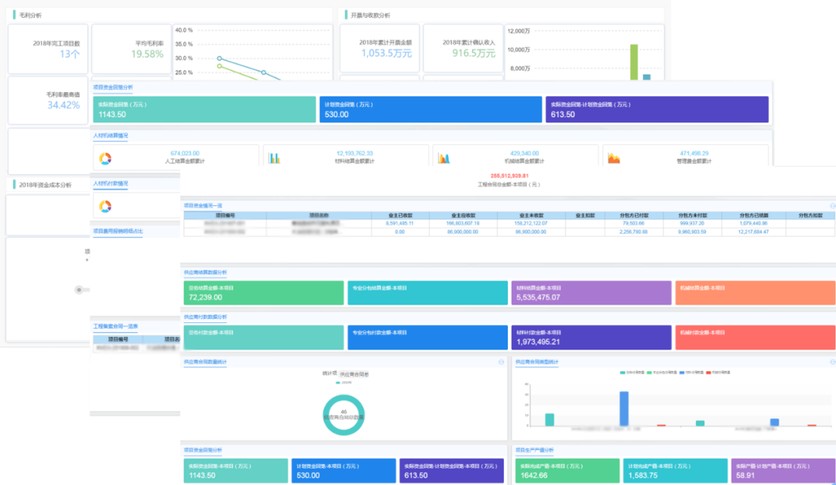Toggle the first teal legend item in 供应商合同类型统计

click(624, 373)
